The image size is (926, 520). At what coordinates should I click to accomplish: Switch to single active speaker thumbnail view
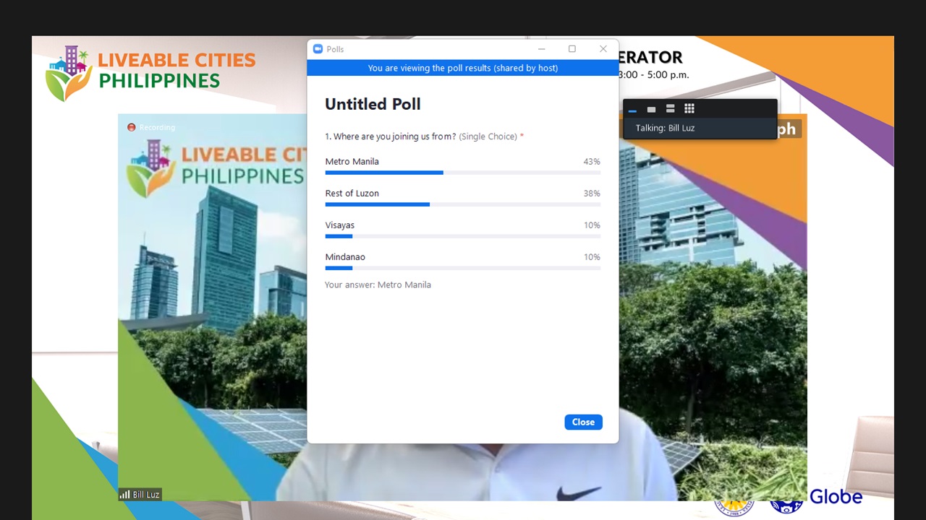[651, 109]
